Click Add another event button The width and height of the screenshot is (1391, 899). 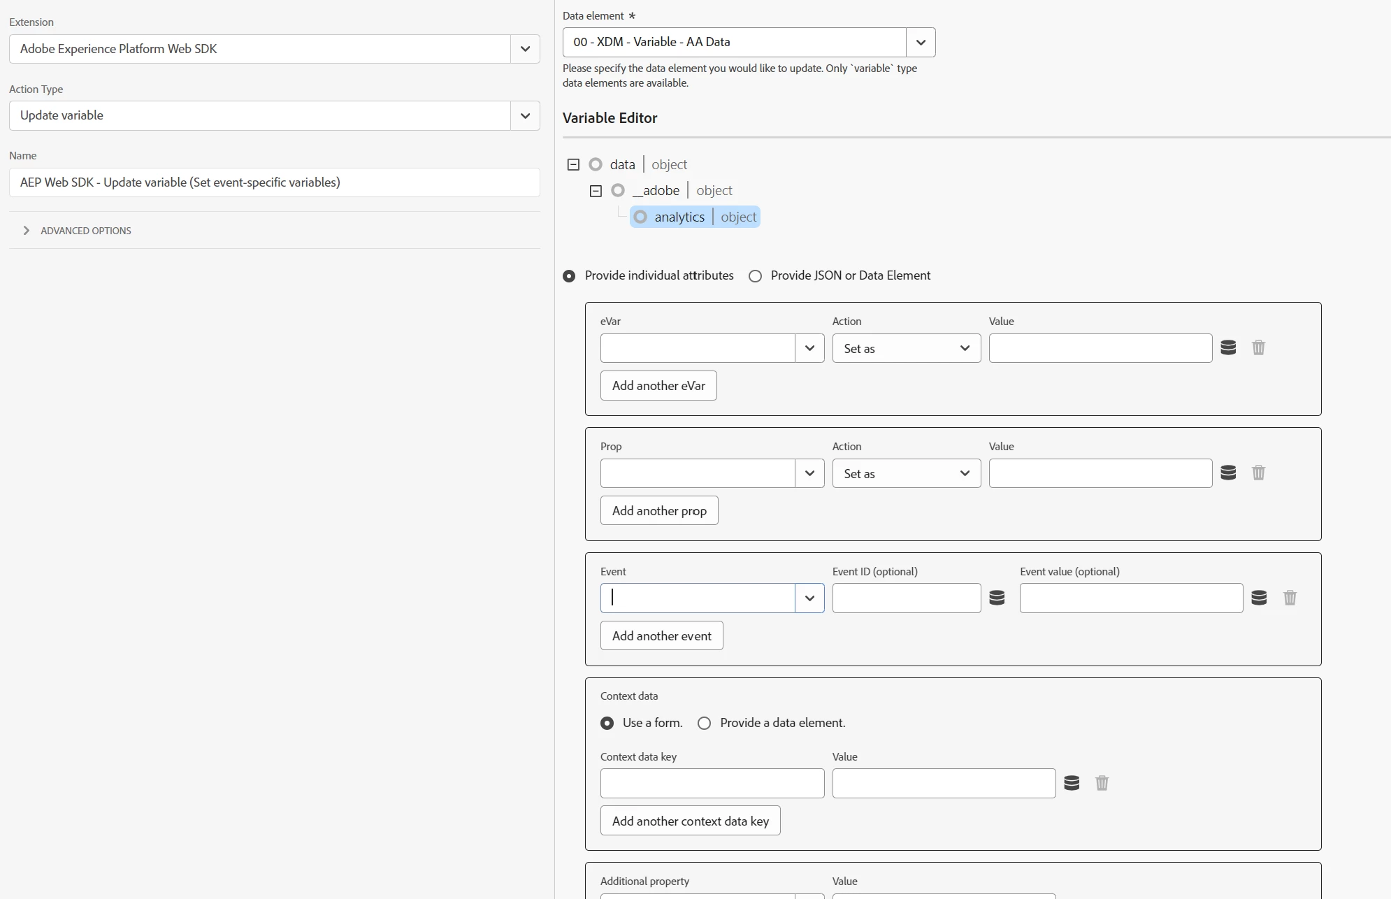pyautogui.click(x=661, y=636)
